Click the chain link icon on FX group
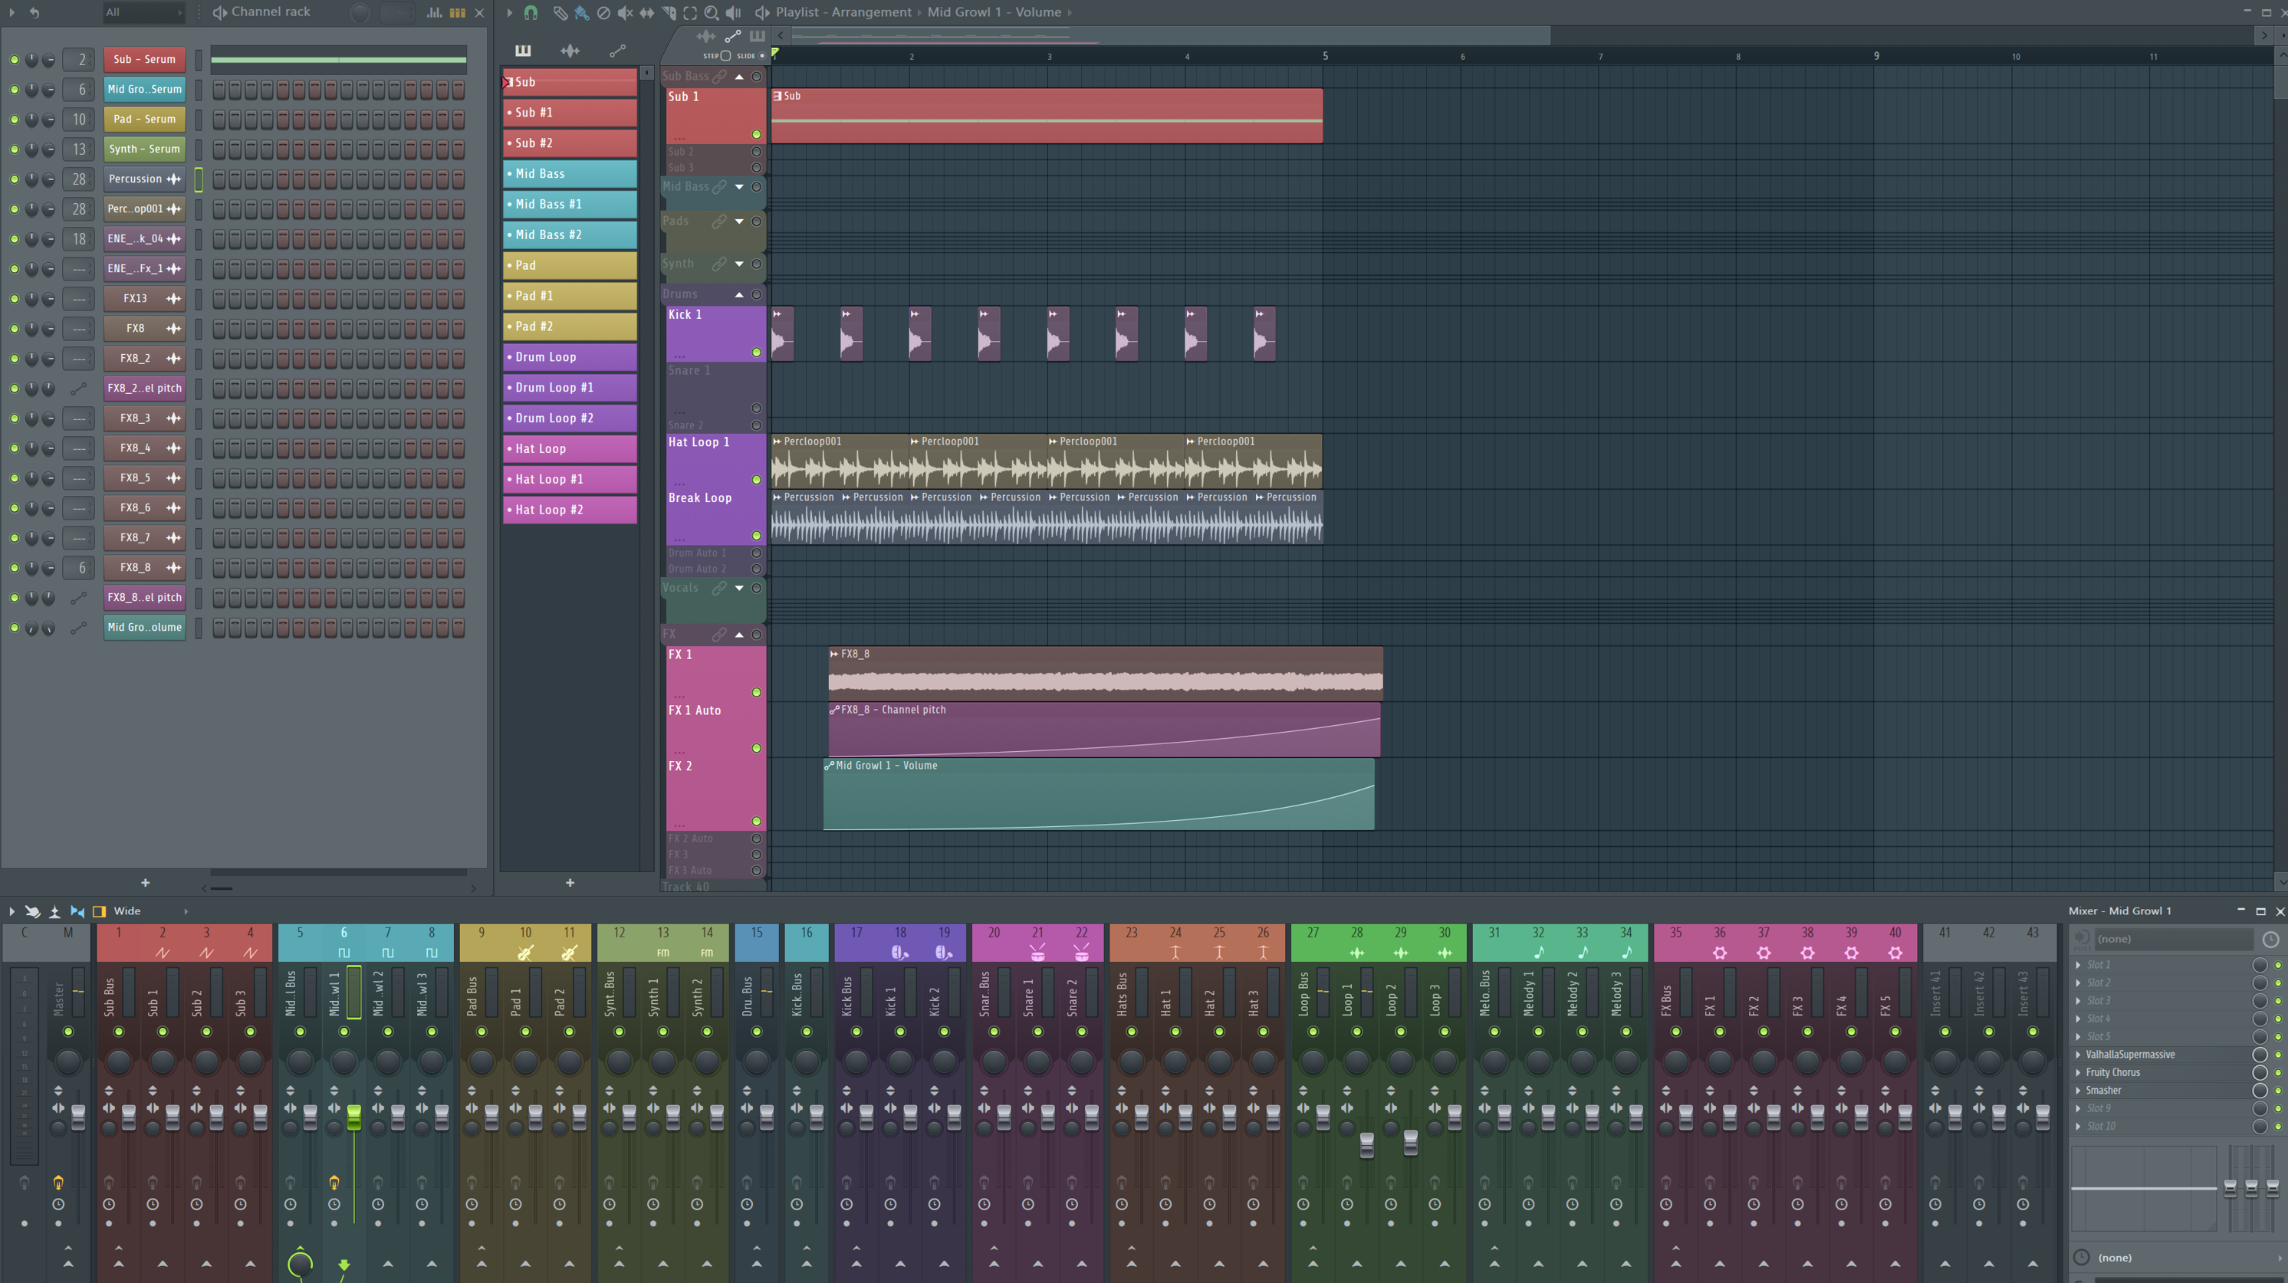Viewport: 2288px width, 1283px height. (x=718, y=634)
